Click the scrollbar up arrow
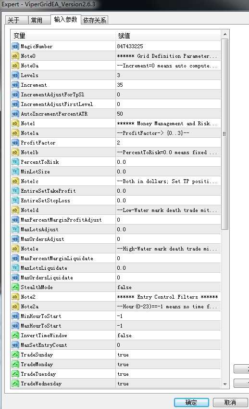The image size is (249, 409). [225, 34]
